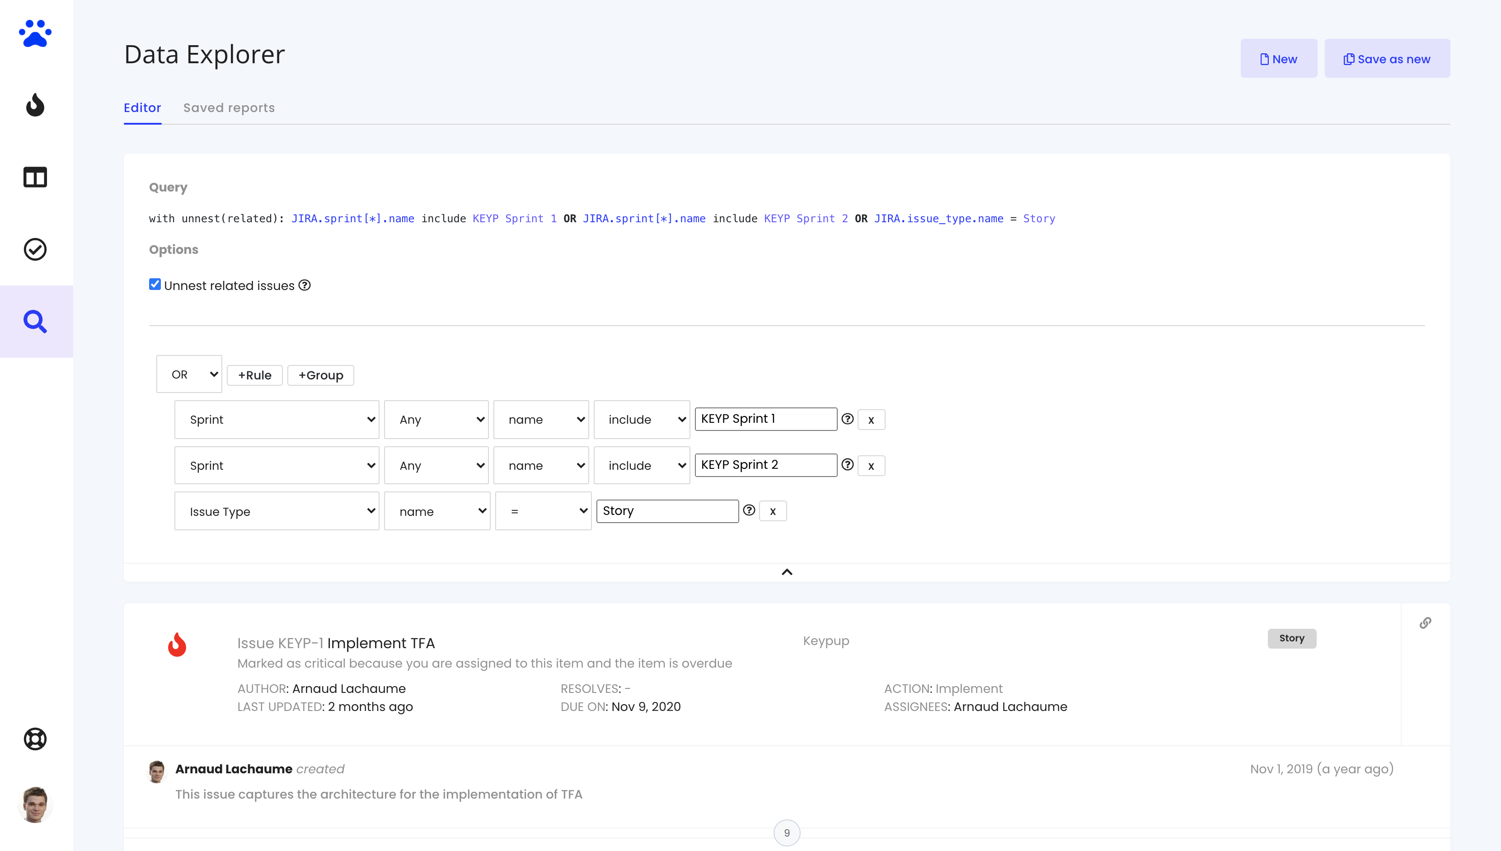Click the question mark next to the Story field
The width and height of the screenshot is (1501, 851).
(x=749, y=510)
